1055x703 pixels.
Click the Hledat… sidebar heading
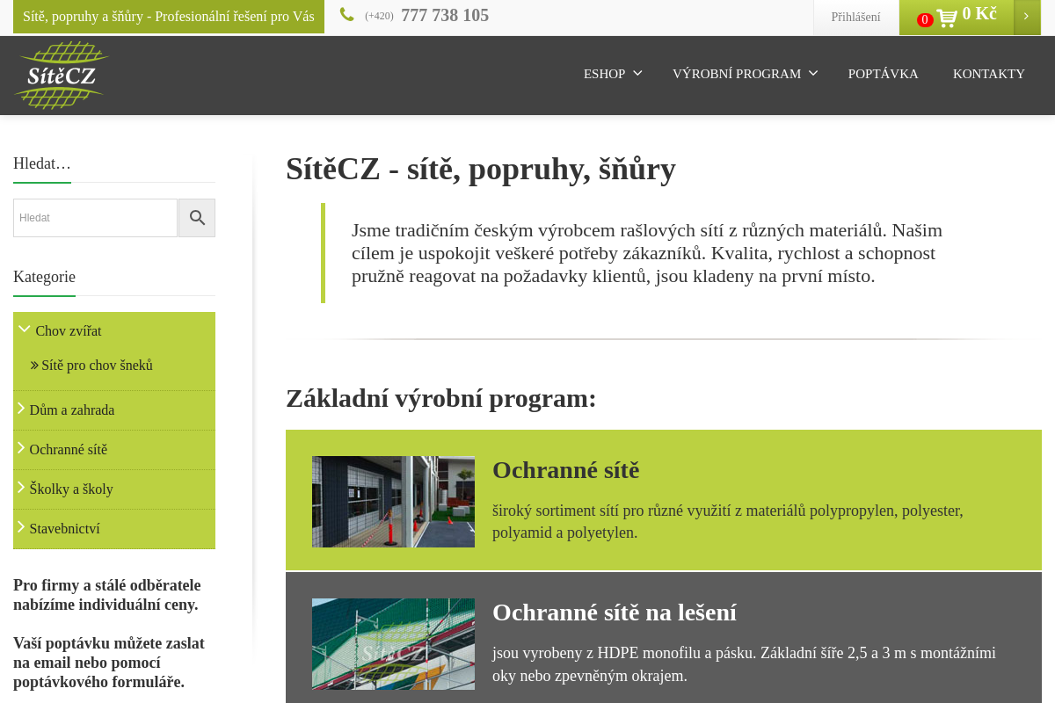point(42,163)
